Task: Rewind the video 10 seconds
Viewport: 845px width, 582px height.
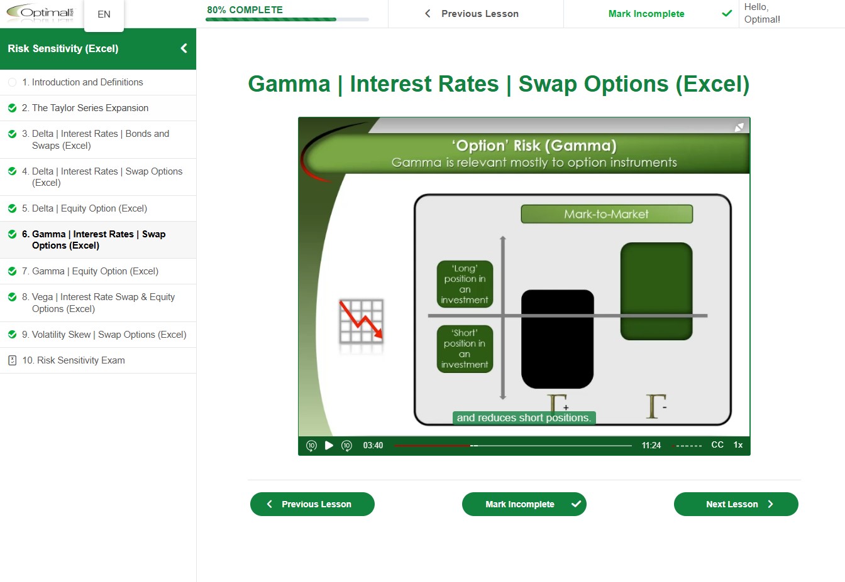Action: pos(311,445)
